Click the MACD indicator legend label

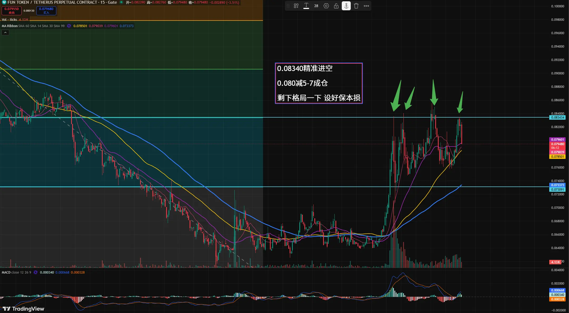coord(6,272)
